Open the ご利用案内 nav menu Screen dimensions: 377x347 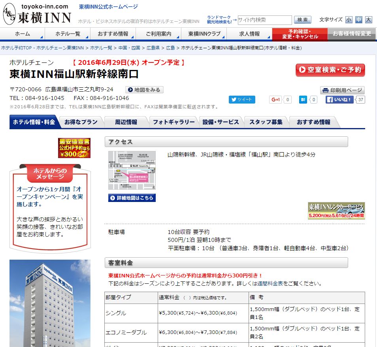pos(158,34)
